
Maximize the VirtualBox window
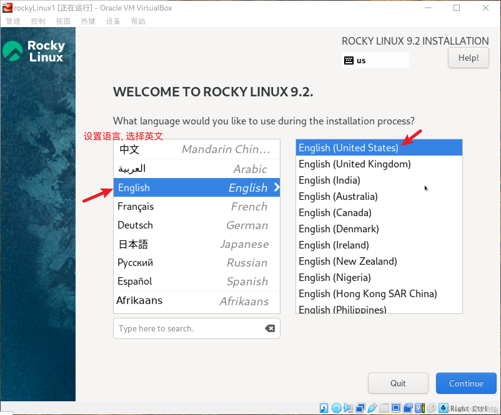tap(457, 8)
